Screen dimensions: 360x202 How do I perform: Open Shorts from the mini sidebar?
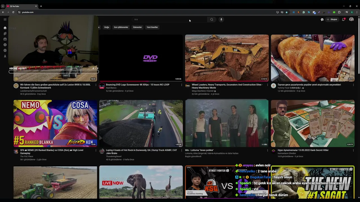click(5, 33)
